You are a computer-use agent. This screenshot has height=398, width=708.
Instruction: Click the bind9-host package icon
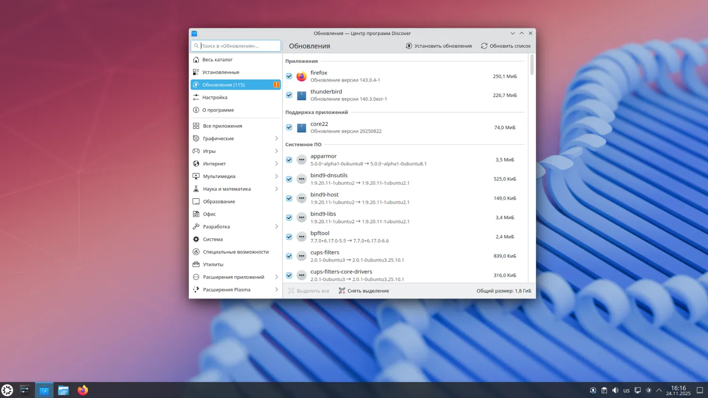click(302, 198)
